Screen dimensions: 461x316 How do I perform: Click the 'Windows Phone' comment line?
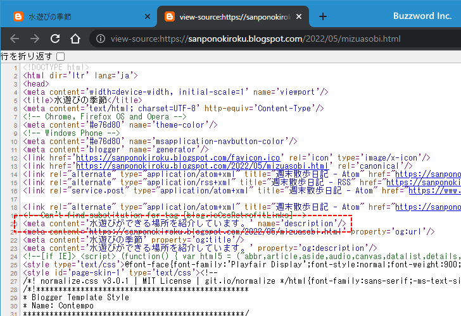point(72,133)
